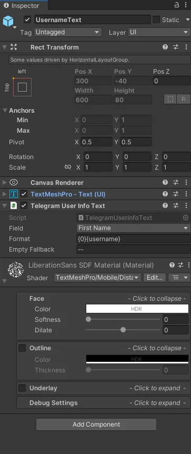
Task: Collapse the Outline section header
Action: point(107,348)
